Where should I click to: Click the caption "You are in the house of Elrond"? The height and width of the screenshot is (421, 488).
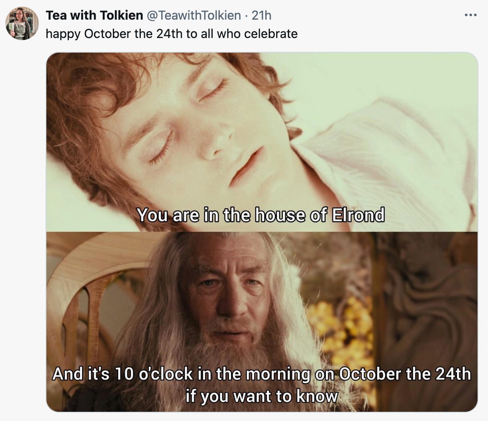click(x=261, y=215)
